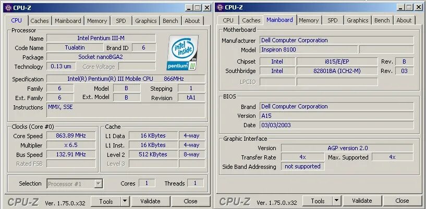Switch to Bench tab in left window
The image size is (426, 209).
[x=171, y=21]
